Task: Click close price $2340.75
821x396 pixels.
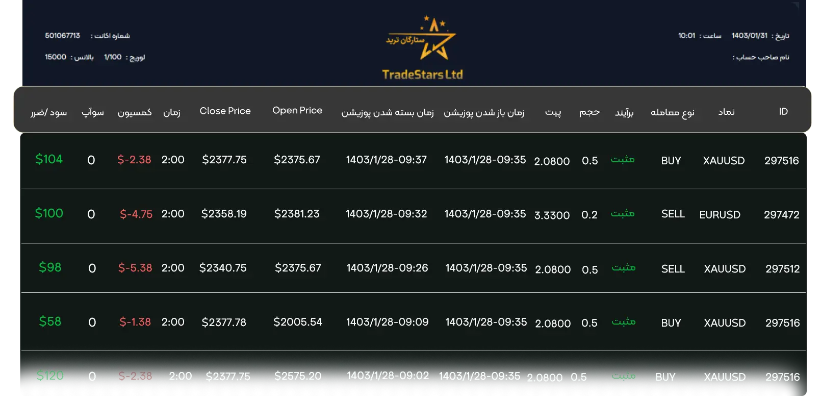Action: tap(223, 268)
